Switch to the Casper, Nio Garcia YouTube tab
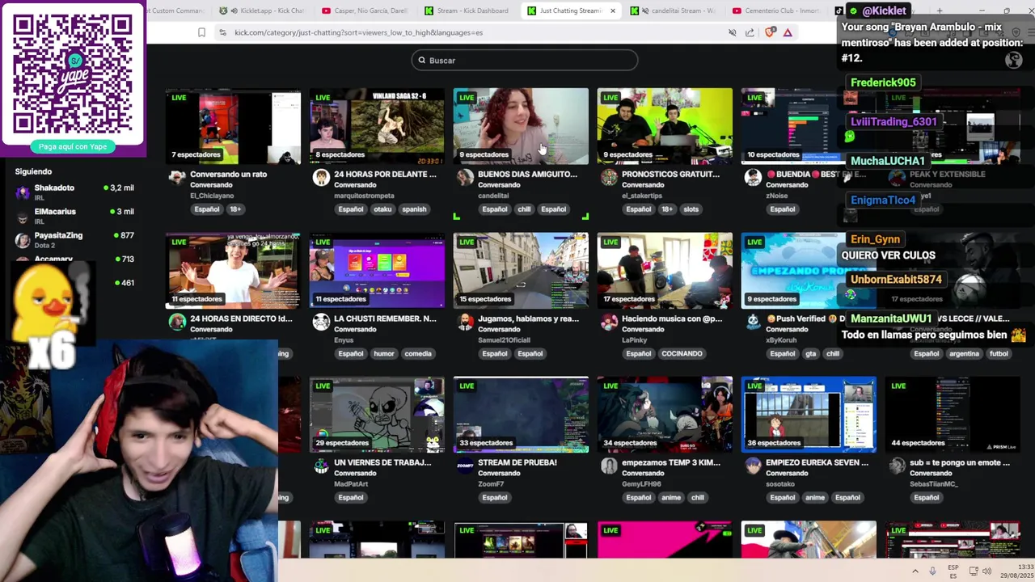 (365, 11)
